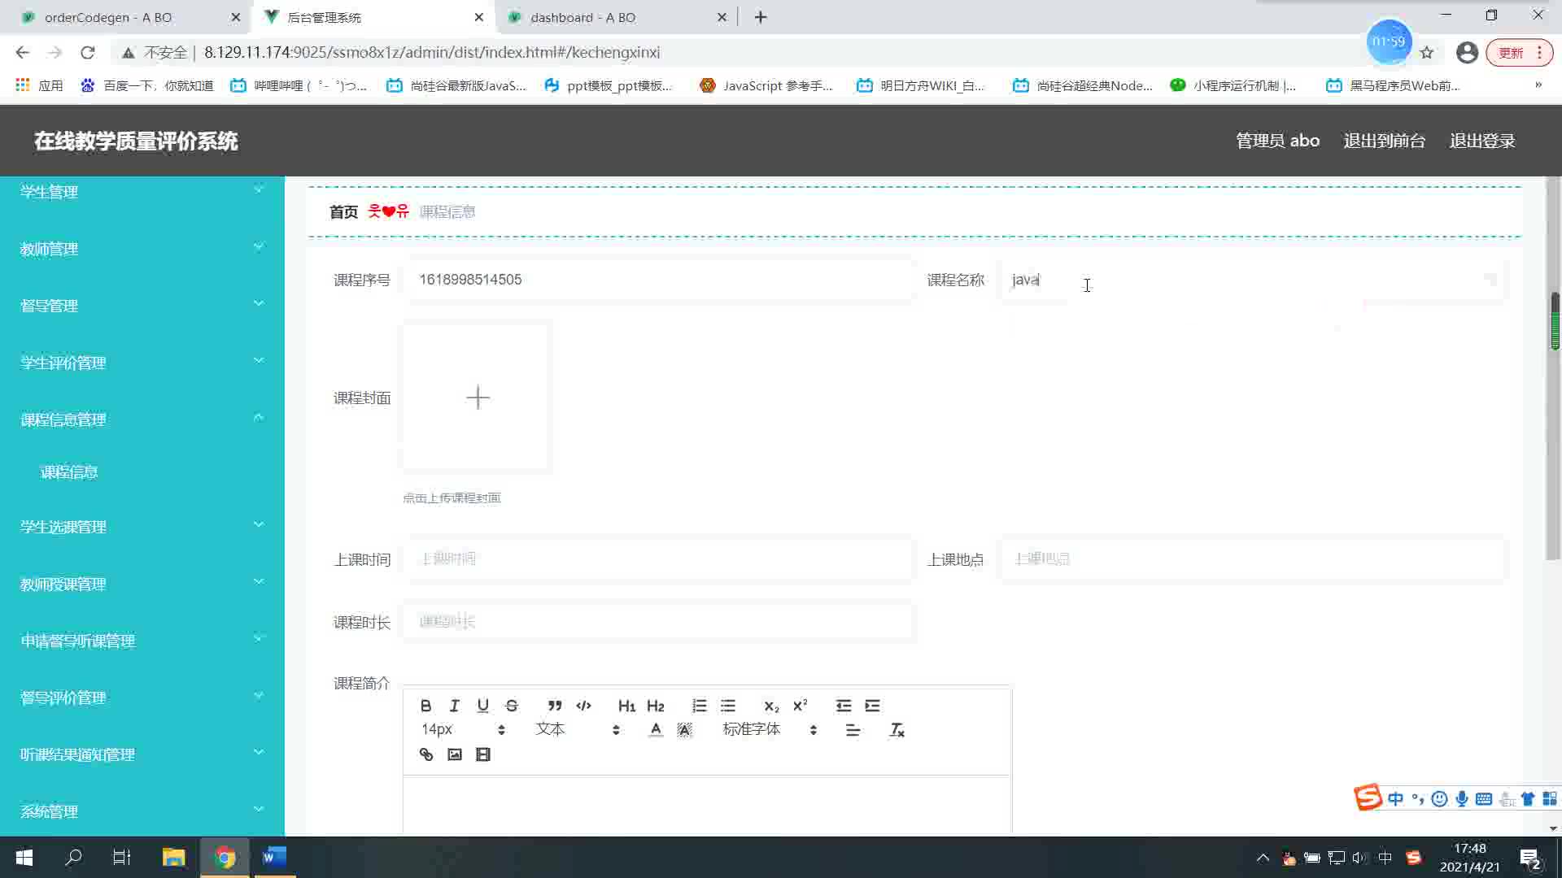Image resolution: width=1562 pixels, height=878 pixels.
Task: Insert an image into the editor
Action: [454, 754]
